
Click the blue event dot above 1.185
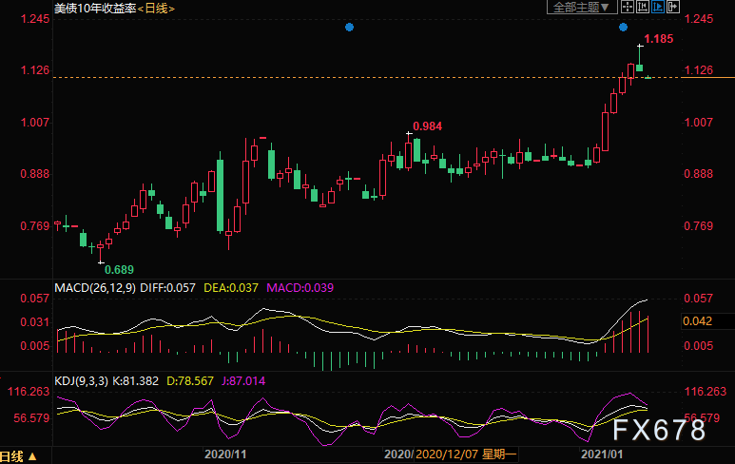623,28
